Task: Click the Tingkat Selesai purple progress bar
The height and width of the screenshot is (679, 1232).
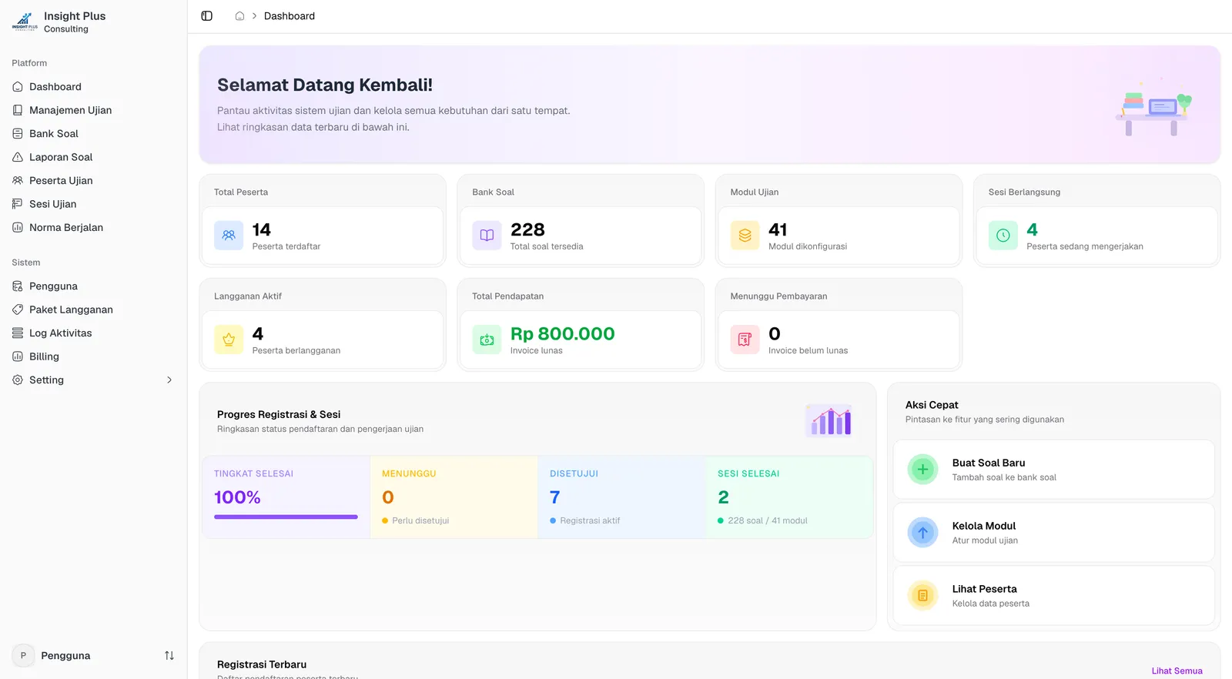Action: click(x=286, y=517)
